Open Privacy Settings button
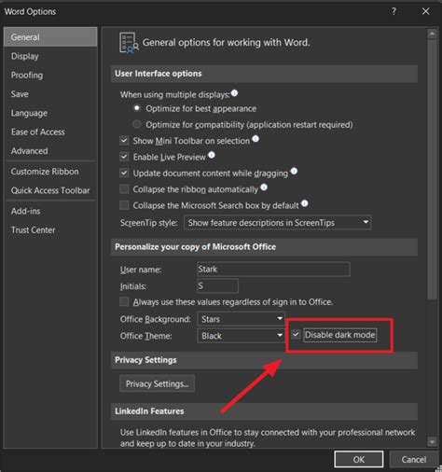Screen dimensions: 442x472 point(157,383)
